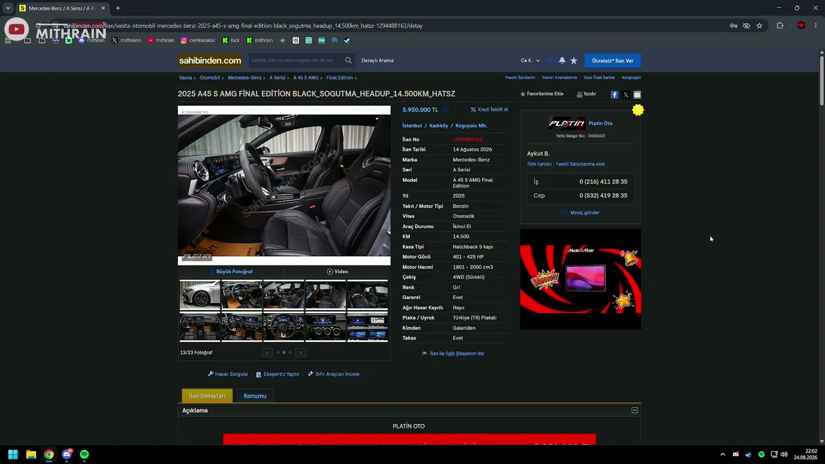This screenshot has height=464, width=825.
Task: Click the main car interior photo
Action: pyautogui.click(x=284, y=186)
